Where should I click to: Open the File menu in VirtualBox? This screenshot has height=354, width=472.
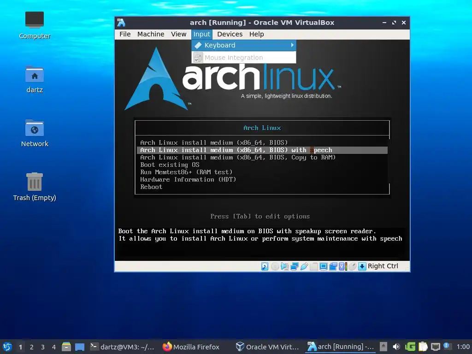[x=125, y=34]
